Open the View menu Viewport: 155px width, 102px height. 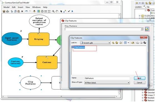[28, 7]
